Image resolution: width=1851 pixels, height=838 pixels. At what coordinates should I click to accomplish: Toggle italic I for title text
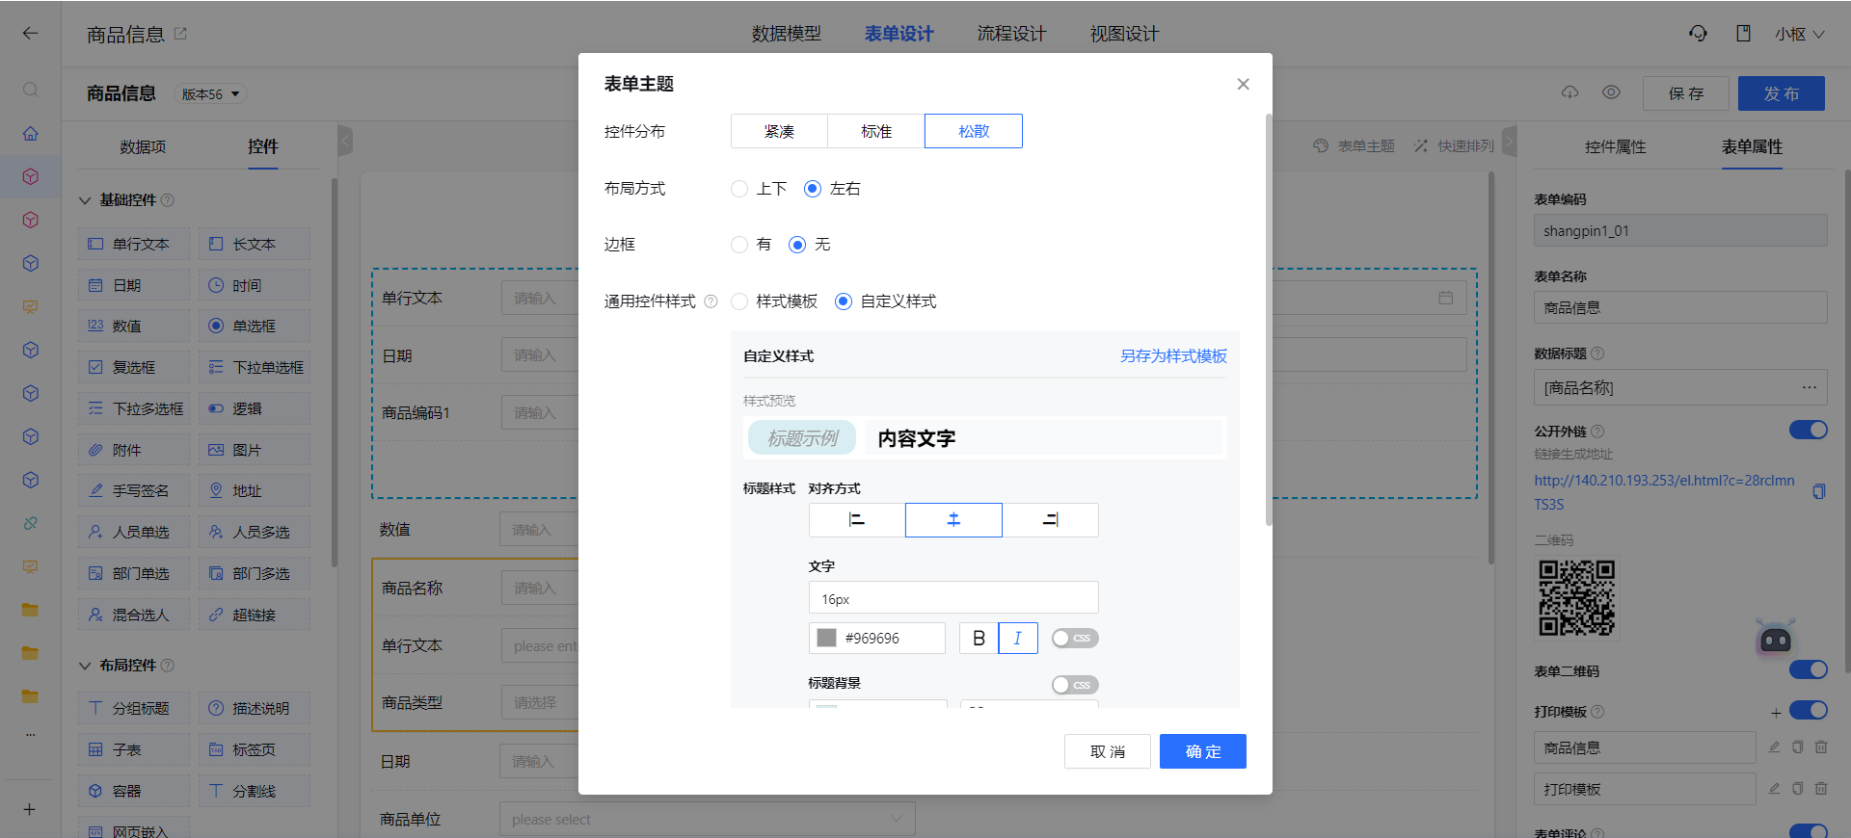point(1018,638)
